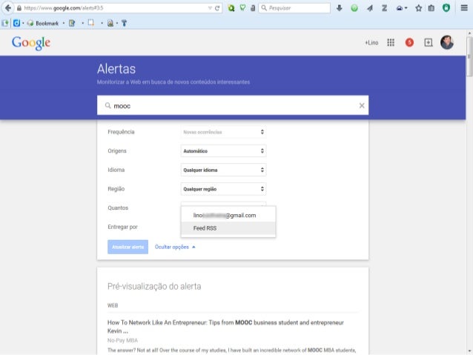Viewport: 473px width, 355px height.
Task: Open the +Lino Google profile link
Action: (x=371, y=43)
